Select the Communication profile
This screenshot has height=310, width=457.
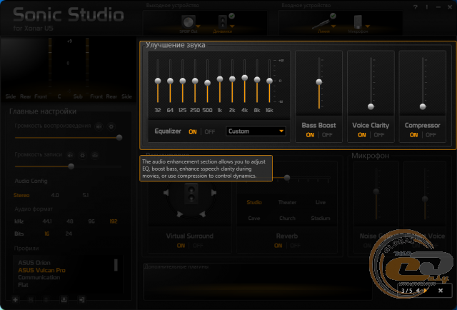[39, 278]
